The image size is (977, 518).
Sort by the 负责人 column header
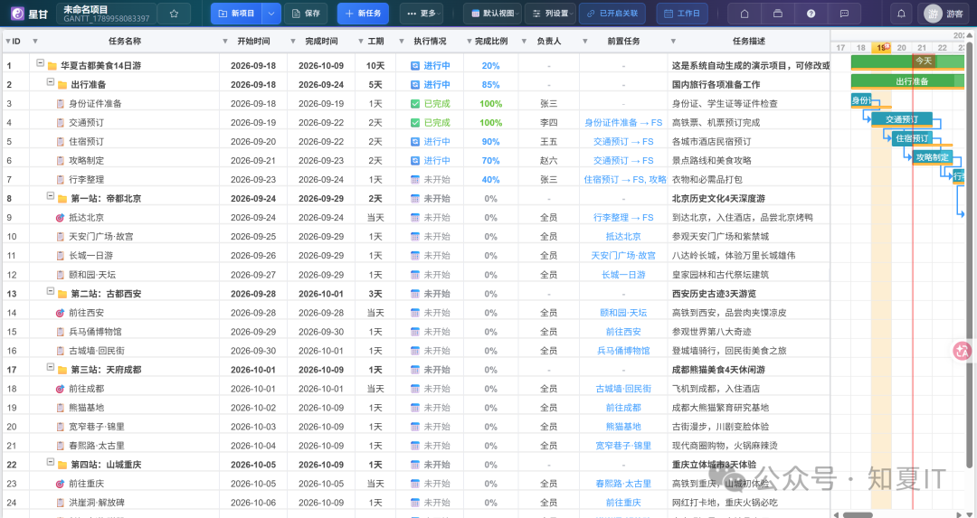(x=549, y=41)
